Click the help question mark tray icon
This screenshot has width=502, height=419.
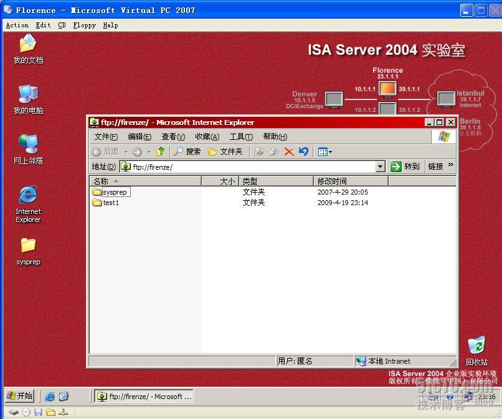point(450,397)
